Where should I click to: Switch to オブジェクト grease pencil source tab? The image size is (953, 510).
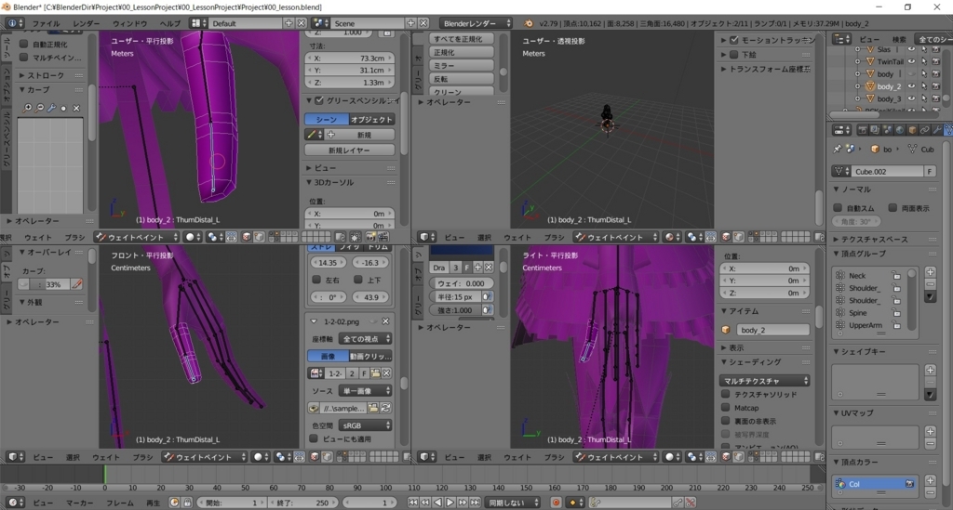[372, 120]
